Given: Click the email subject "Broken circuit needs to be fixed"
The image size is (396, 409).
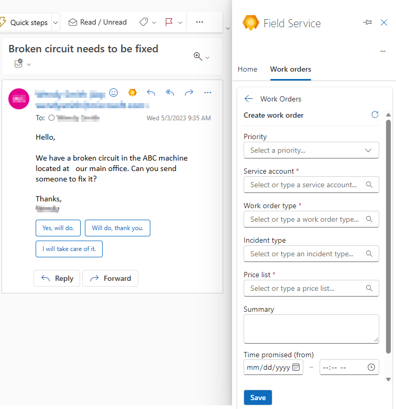Looking at the screenshot, I should point(83,49).
